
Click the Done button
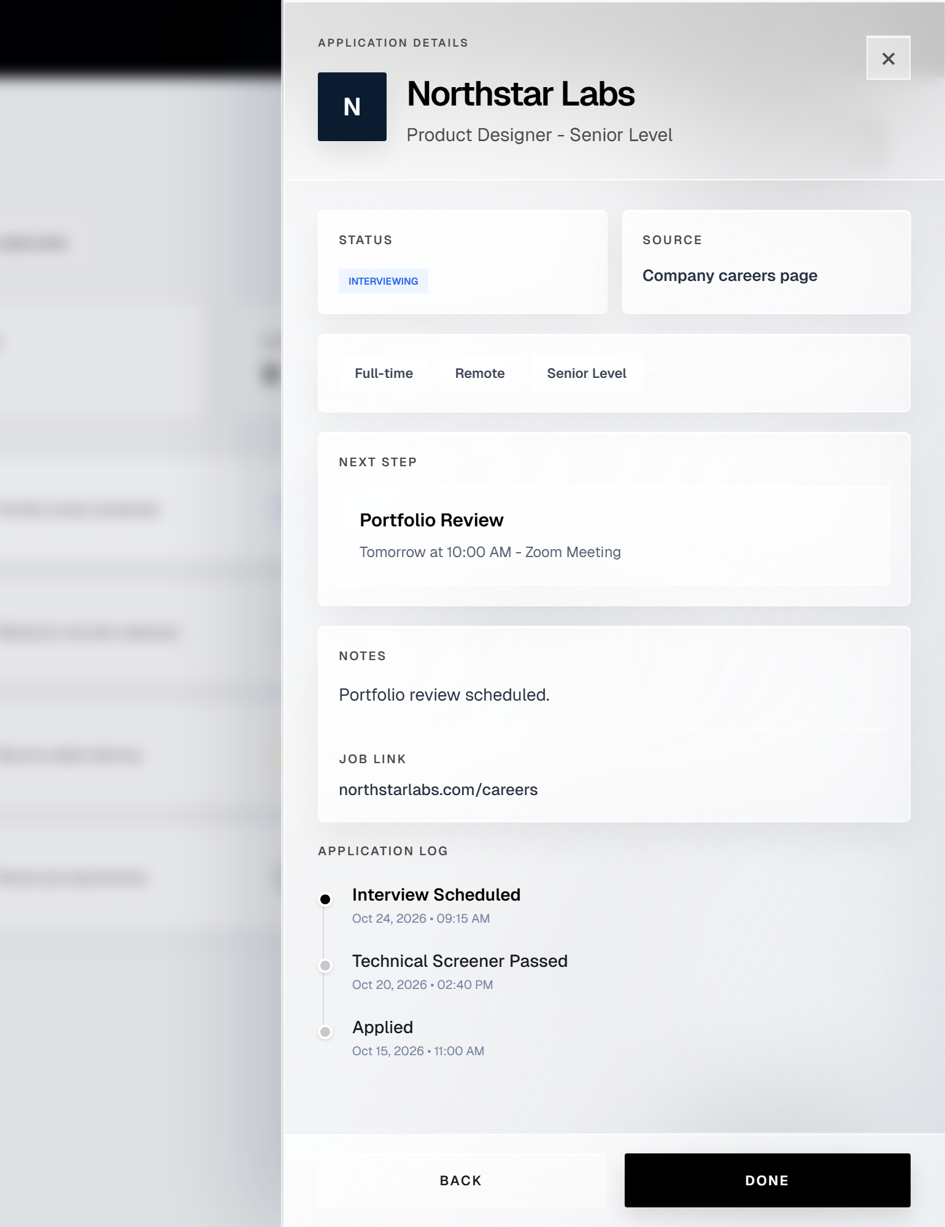(x=767, y=1180)
